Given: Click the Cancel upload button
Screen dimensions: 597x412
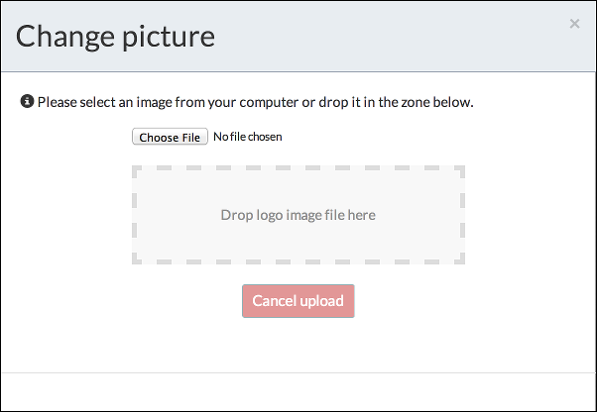Looking at the screenshot, I should (298, 301).
